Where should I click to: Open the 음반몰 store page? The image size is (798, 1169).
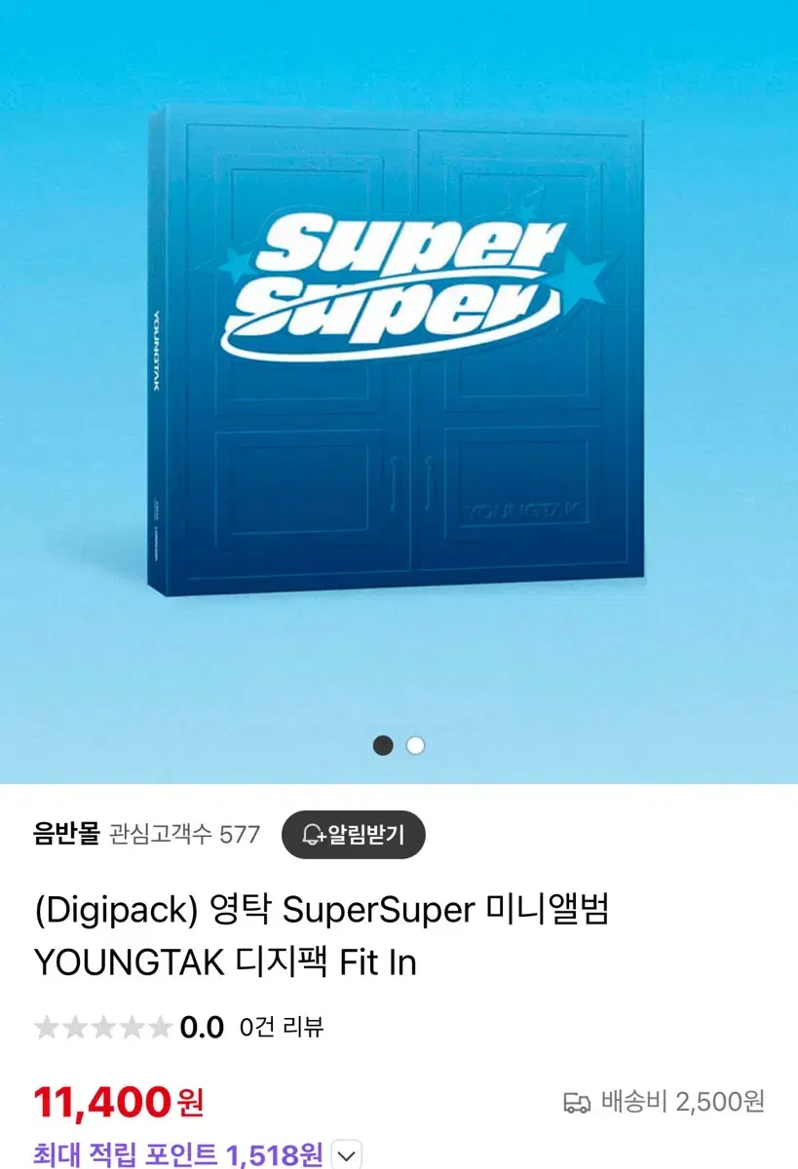[x=66, y=834]
